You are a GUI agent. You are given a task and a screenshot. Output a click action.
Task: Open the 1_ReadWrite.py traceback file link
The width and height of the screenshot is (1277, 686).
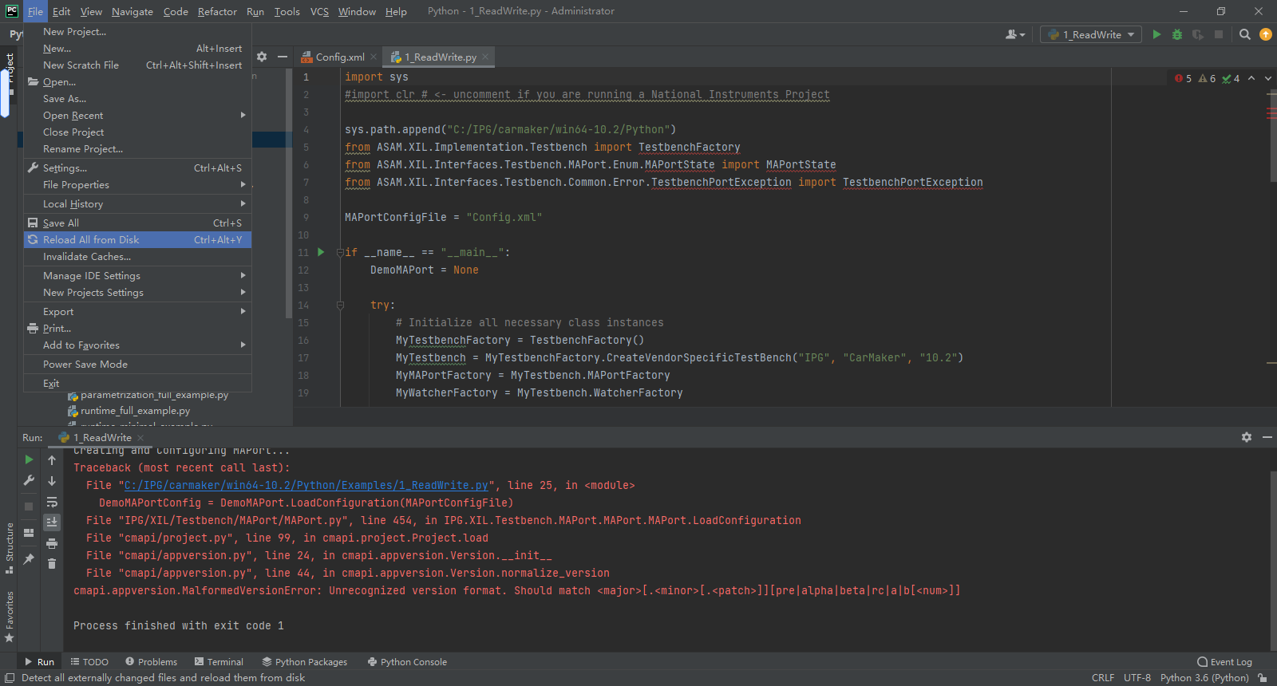(x=306, y=485)
